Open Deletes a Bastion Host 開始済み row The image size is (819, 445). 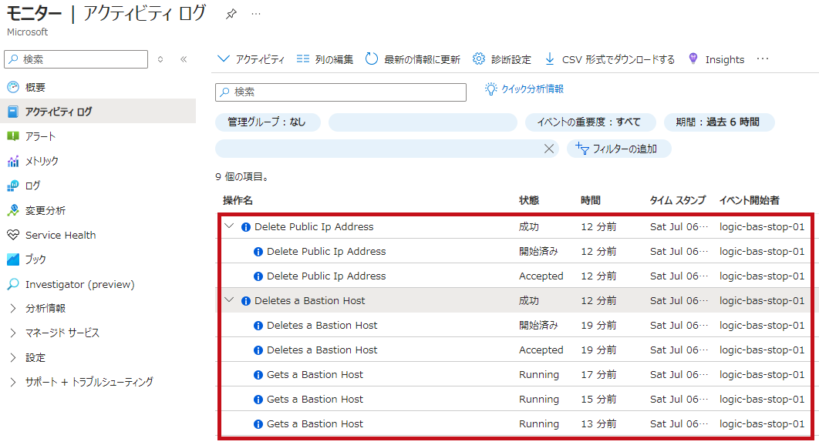(515, 326)
